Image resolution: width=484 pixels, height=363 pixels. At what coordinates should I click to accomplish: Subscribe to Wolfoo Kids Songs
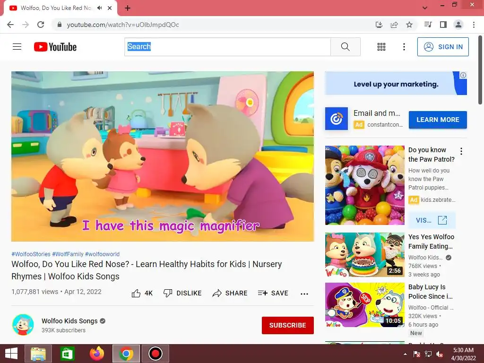(288, 325)
